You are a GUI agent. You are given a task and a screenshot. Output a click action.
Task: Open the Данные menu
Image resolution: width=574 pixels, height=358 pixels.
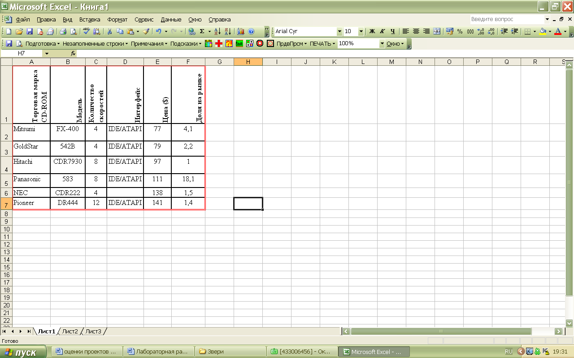171,19
